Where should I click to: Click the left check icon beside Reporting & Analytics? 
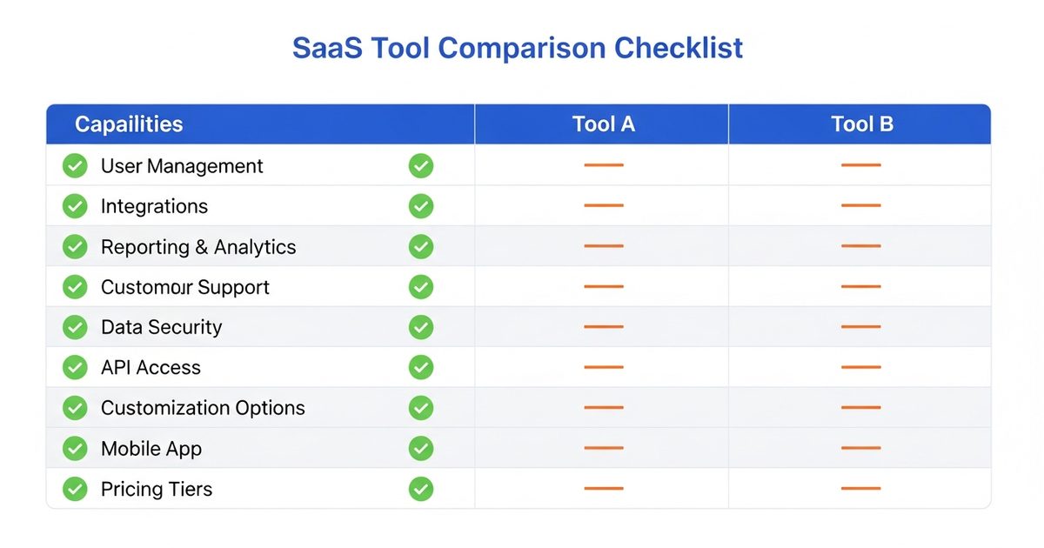pos(75,247)
